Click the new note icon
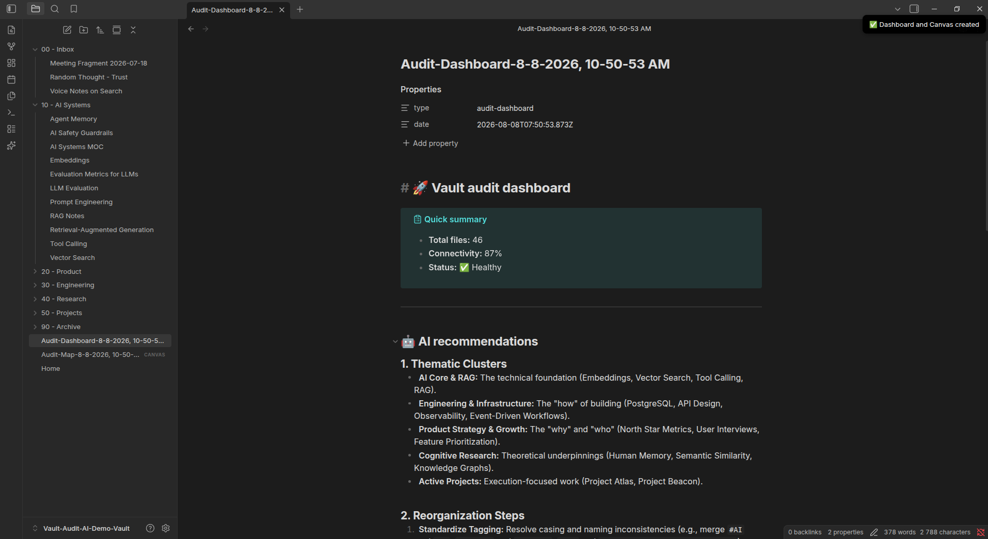The height and width of the screenshot is (539, 988). pos(67,30)
